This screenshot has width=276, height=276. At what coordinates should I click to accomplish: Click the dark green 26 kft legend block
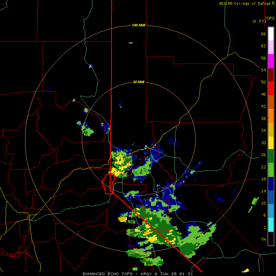(x=271, y=156)
